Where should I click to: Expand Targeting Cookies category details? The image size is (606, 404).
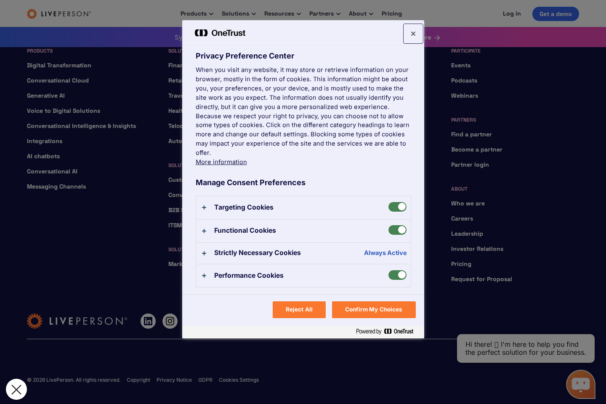point(204,207)
